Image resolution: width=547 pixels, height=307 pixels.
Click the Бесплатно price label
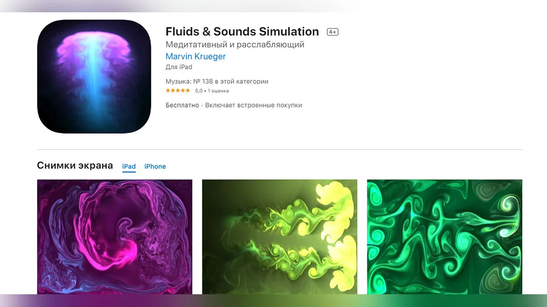coord(182,105)
